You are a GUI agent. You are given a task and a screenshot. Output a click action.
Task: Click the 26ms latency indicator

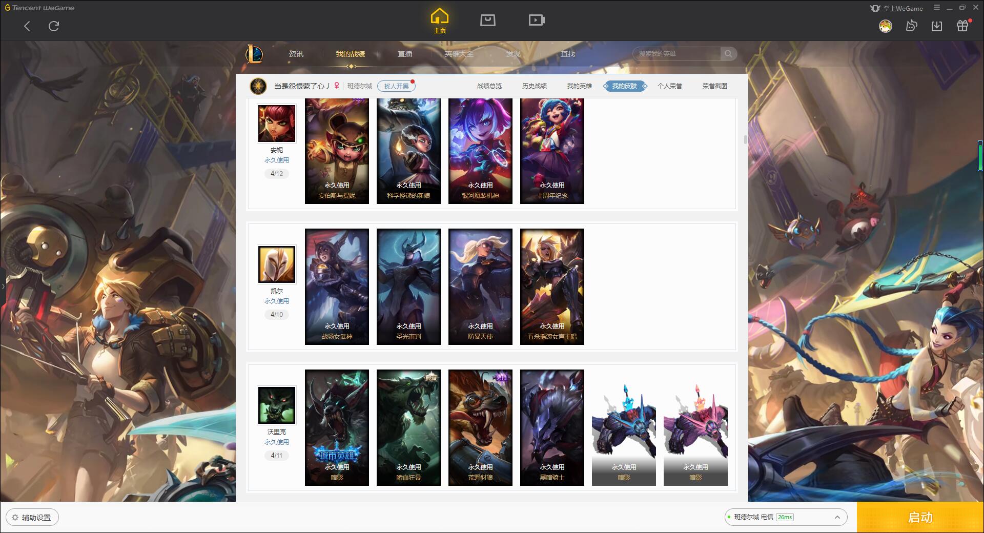pos(785,517)
